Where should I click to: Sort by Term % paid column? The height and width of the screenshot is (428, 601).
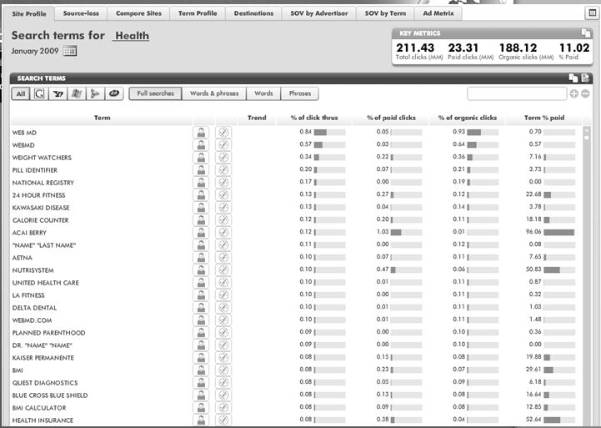pyautogui.click(x=544, y=118)
